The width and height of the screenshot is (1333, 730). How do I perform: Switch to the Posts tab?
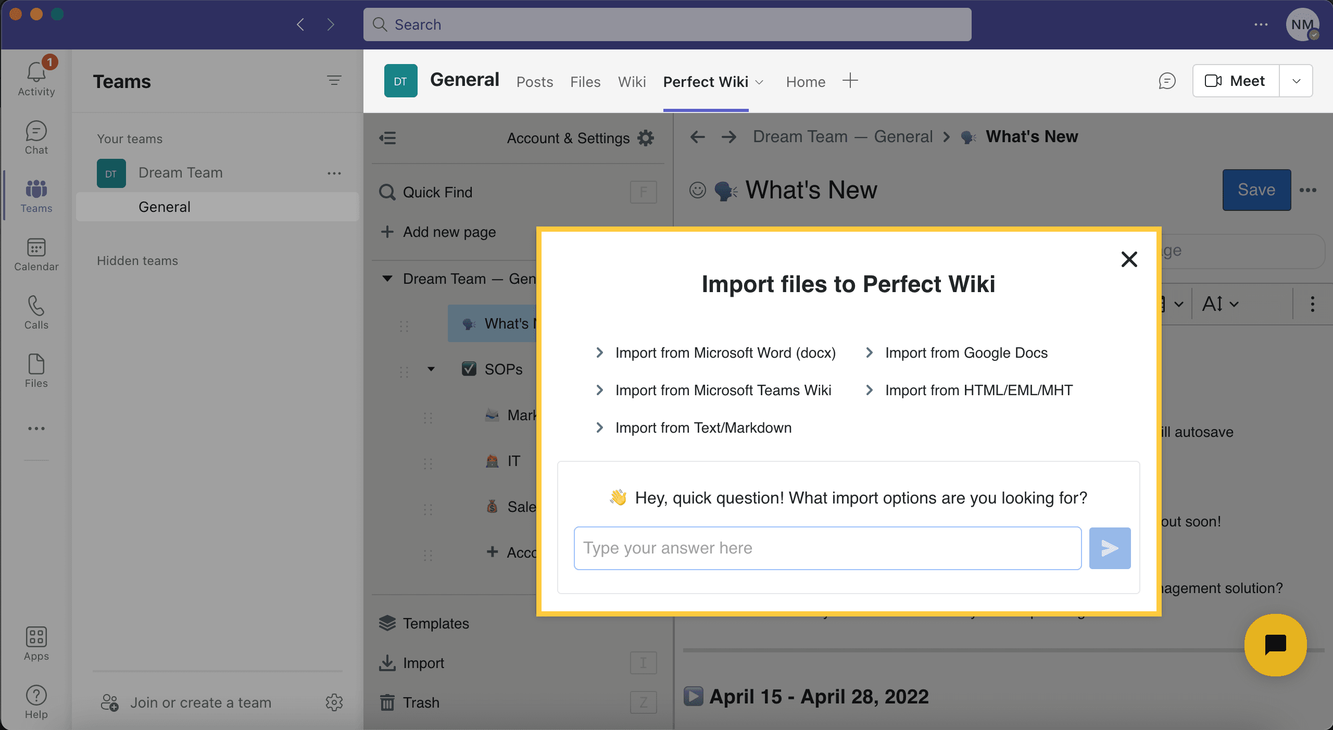click(x=534, y=82)
